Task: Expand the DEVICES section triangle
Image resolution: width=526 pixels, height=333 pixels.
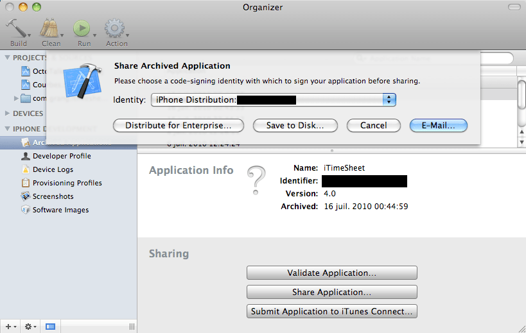Action: click(7, 114)
